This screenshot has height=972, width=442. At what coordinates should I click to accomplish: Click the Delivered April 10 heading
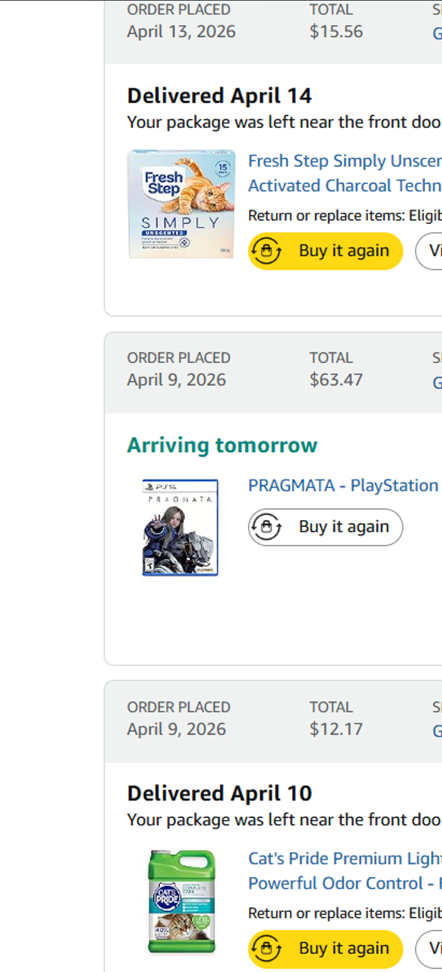click(219, 793)
